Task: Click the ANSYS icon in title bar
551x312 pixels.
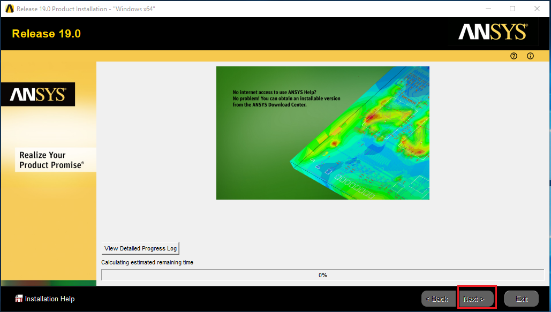Action: [x=10, y=9]
